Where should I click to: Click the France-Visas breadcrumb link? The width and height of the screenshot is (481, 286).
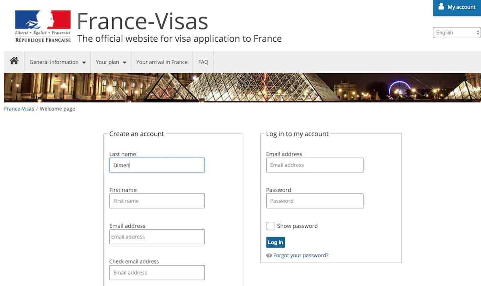[19, 109]
